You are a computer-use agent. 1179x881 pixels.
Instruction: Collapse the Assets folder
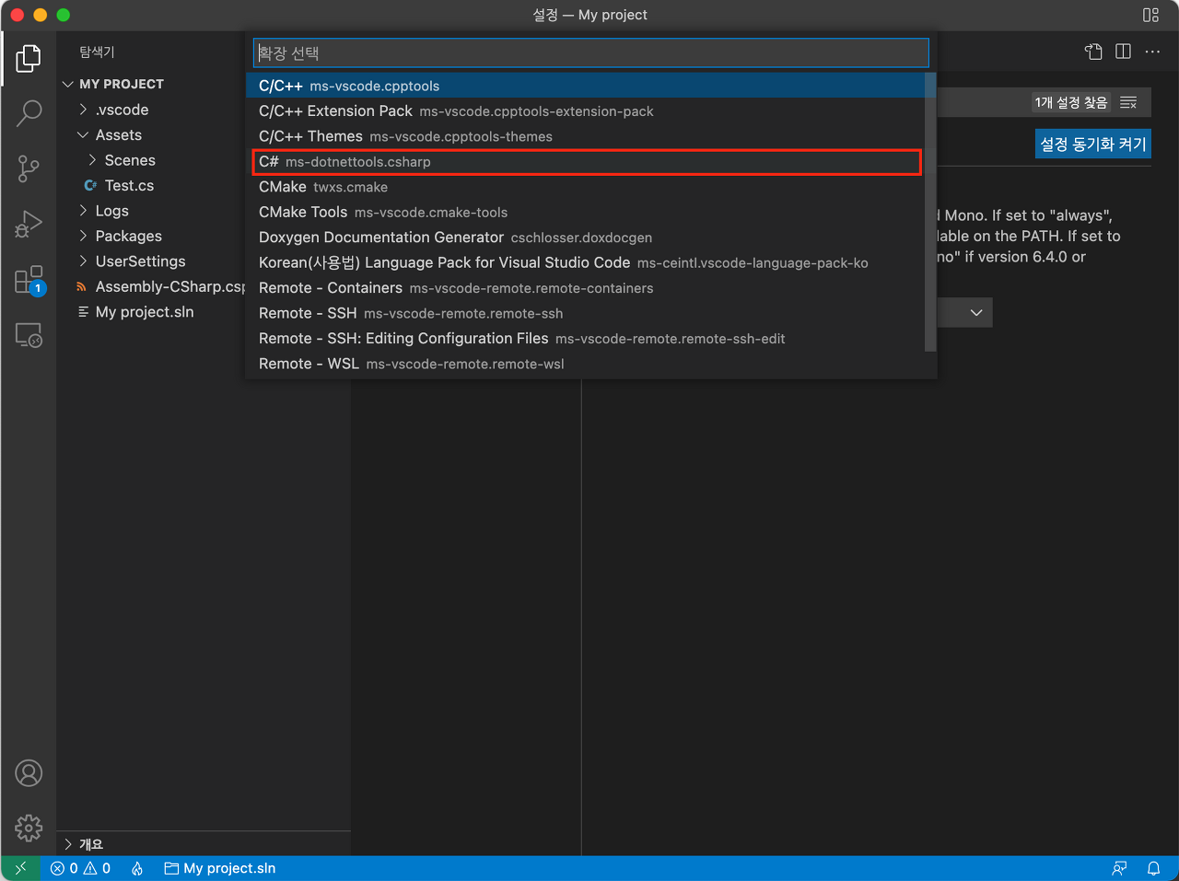pos(118,134)
